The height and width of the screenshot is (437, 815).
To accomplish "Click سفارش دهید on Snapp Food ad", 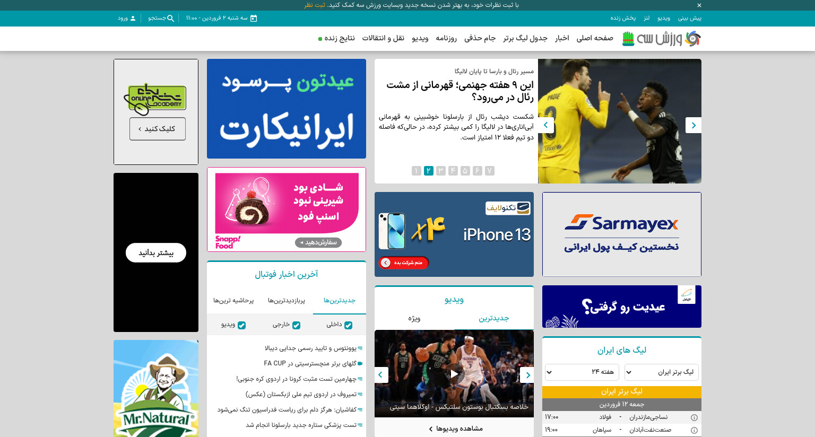I will pyautogui.click(x=318, y=242).
